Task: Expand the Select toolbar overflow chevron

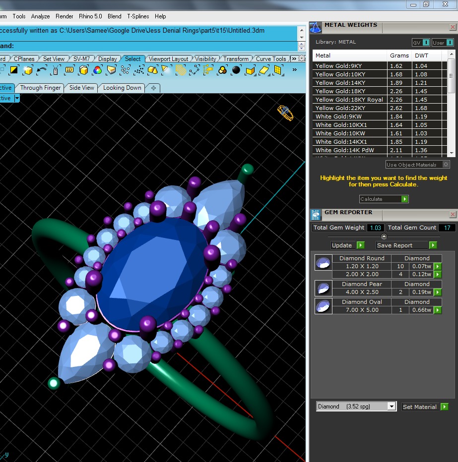Action: (294, 70)
